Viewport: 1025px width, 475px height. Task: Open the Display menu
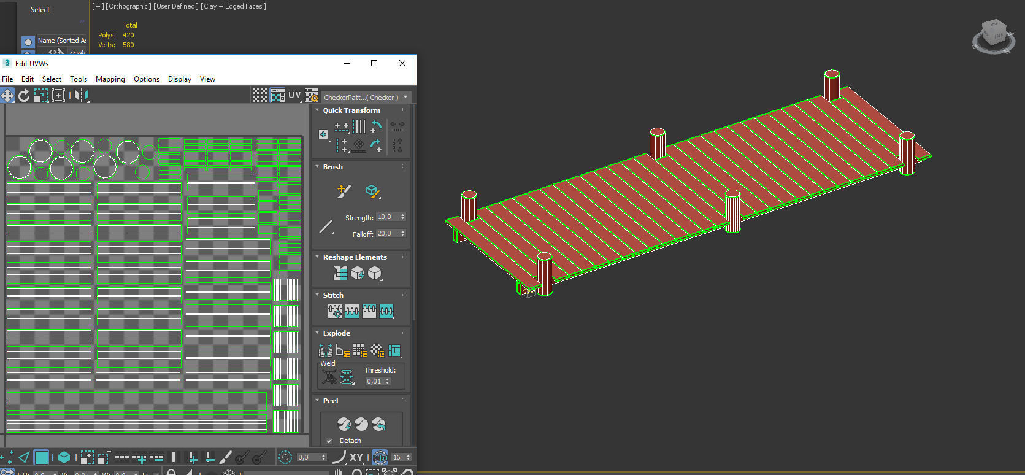coord(180,79)
